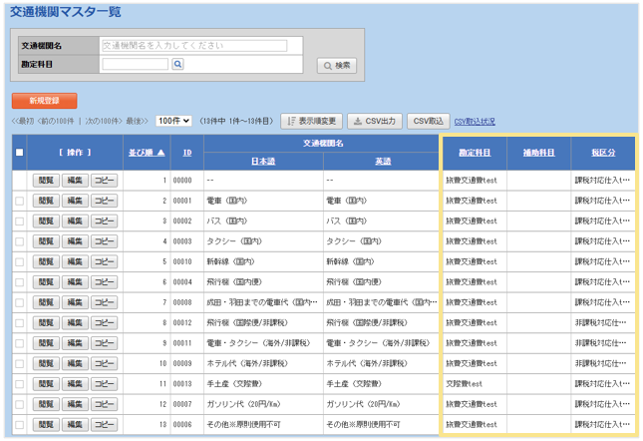Click CSV出力 download button
Screen dimensions: 643x441
(374, 121)
